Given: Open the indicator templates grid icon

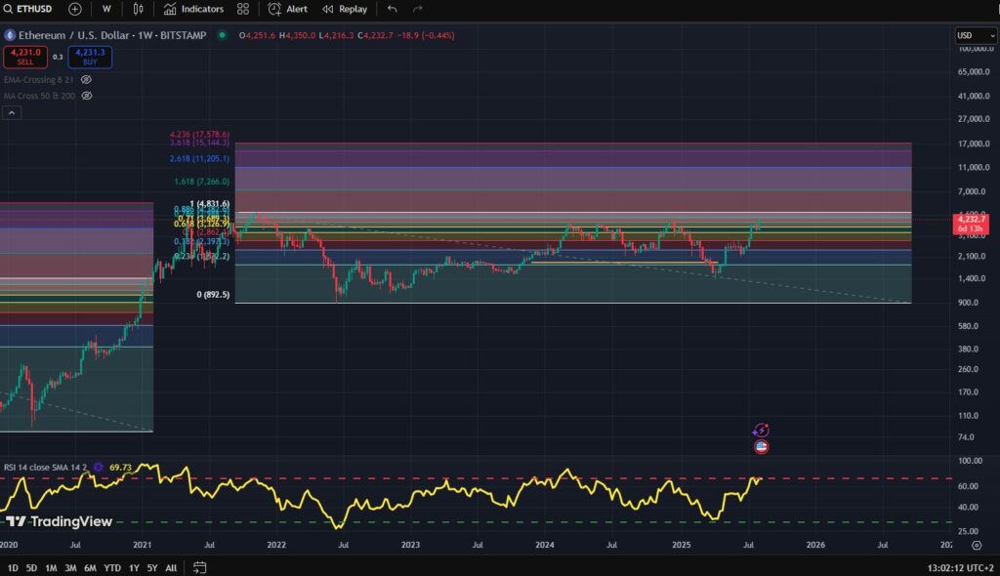Looking at the screenshot, I should [x=243, y=9].
